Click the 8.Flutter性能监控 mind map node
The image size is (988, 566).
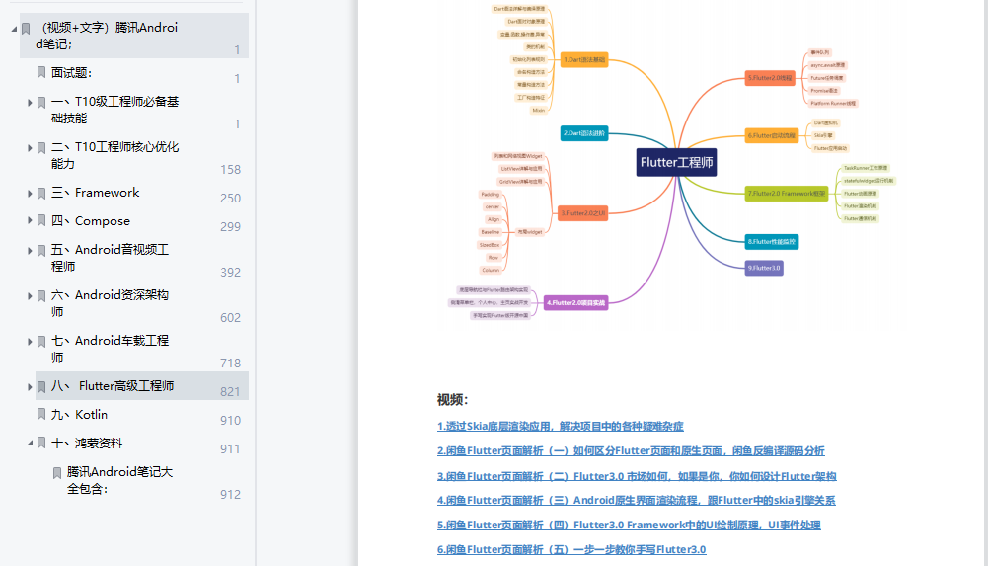tap(771, 241)
